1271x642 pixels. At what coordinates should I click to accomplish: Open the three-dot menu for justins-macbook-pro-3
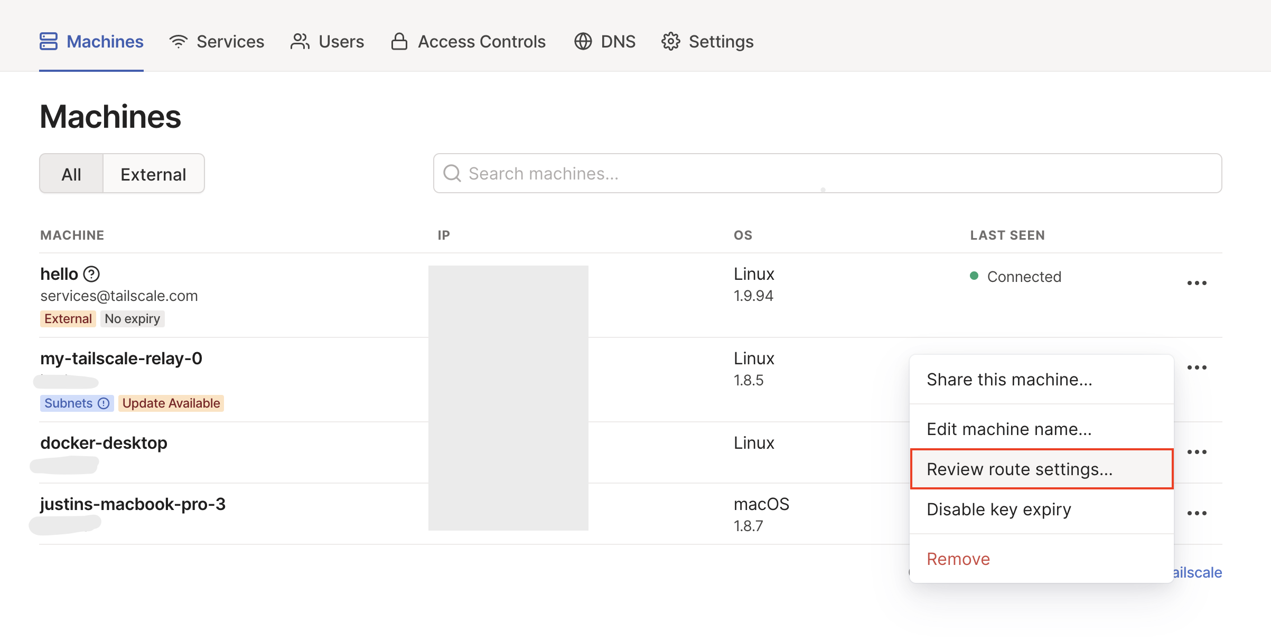click(x=1197, y=513)
